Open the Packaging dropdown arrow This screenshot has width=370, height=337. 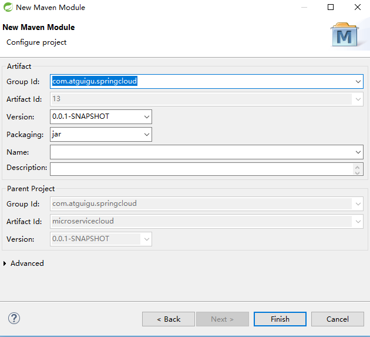tap(147, 135)
